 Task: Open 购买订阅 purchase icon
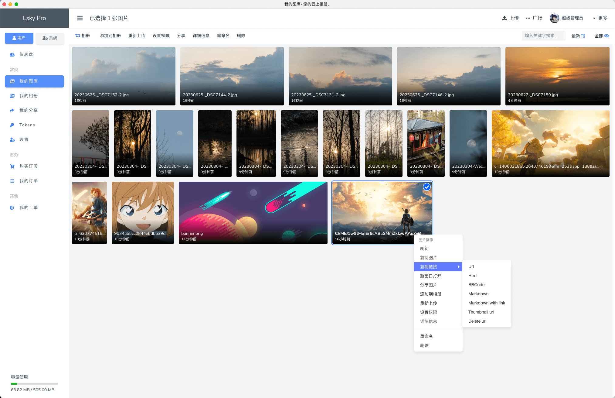click(x=12, y=166)
